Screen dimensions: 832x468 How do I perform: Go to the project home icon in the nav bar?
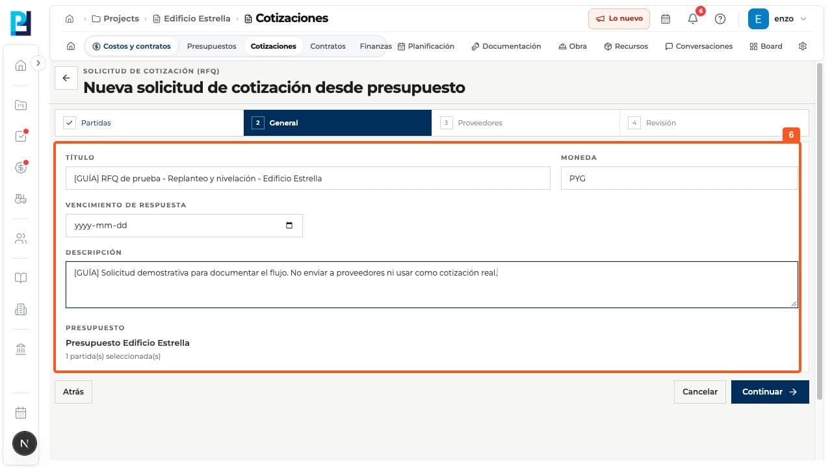click(x=71, y=46)
